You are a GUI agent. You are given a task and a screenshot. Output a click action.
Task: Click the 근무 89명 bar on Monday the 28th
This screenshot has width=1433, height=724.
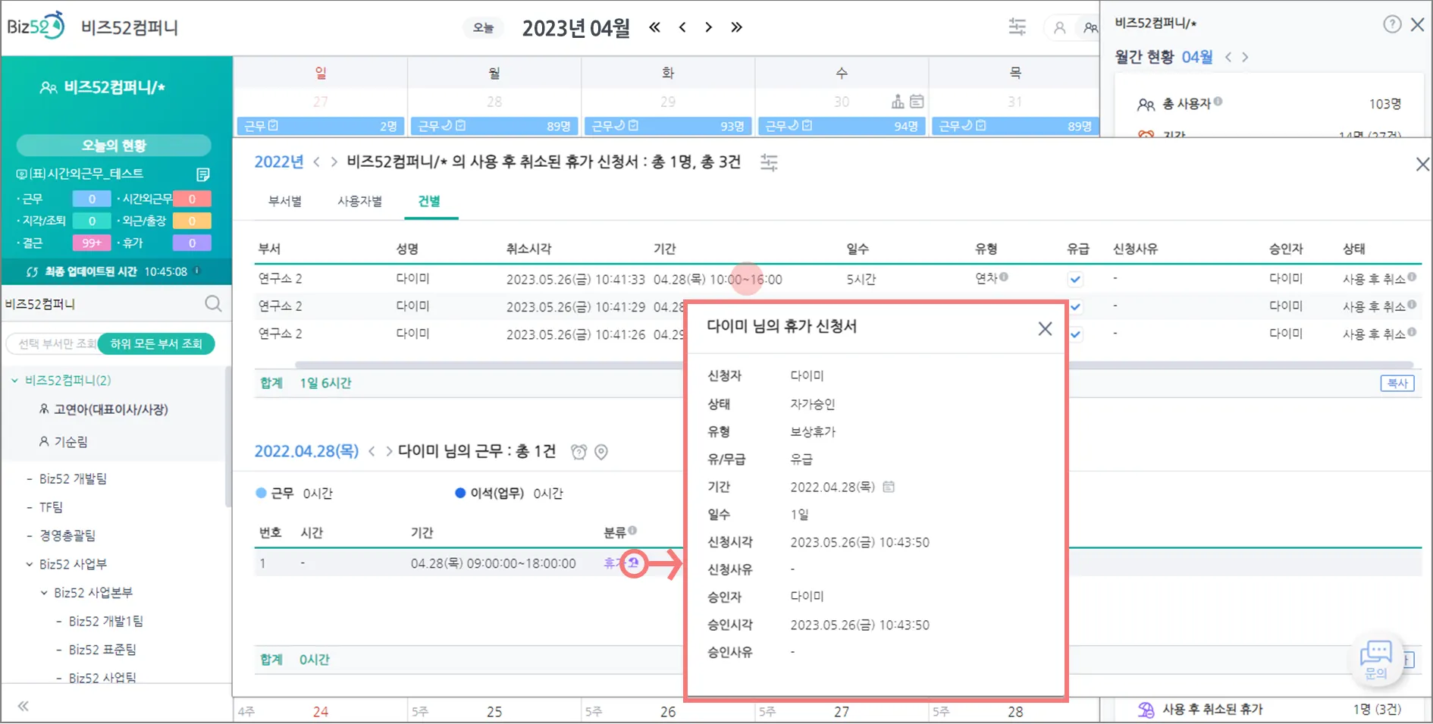point(494,126)
